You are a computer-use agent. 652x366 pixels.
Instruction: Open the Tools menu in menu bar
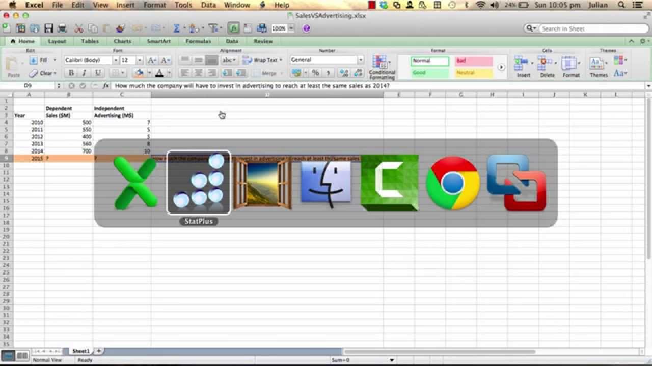pos(183,5)
